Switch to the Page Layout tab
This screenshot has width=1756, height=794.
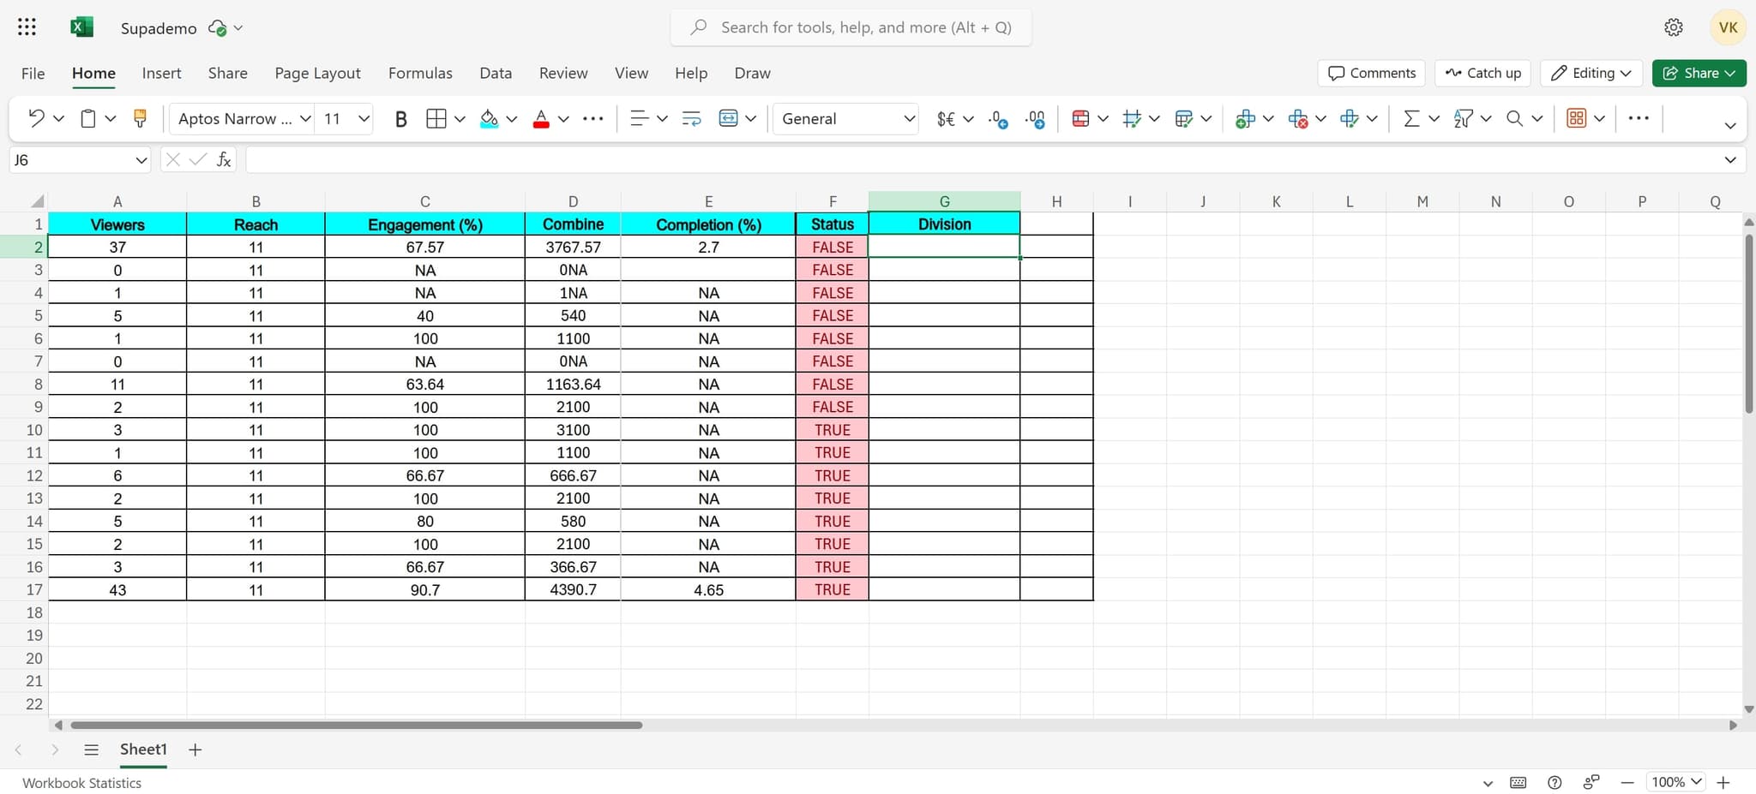click(317, 73)
